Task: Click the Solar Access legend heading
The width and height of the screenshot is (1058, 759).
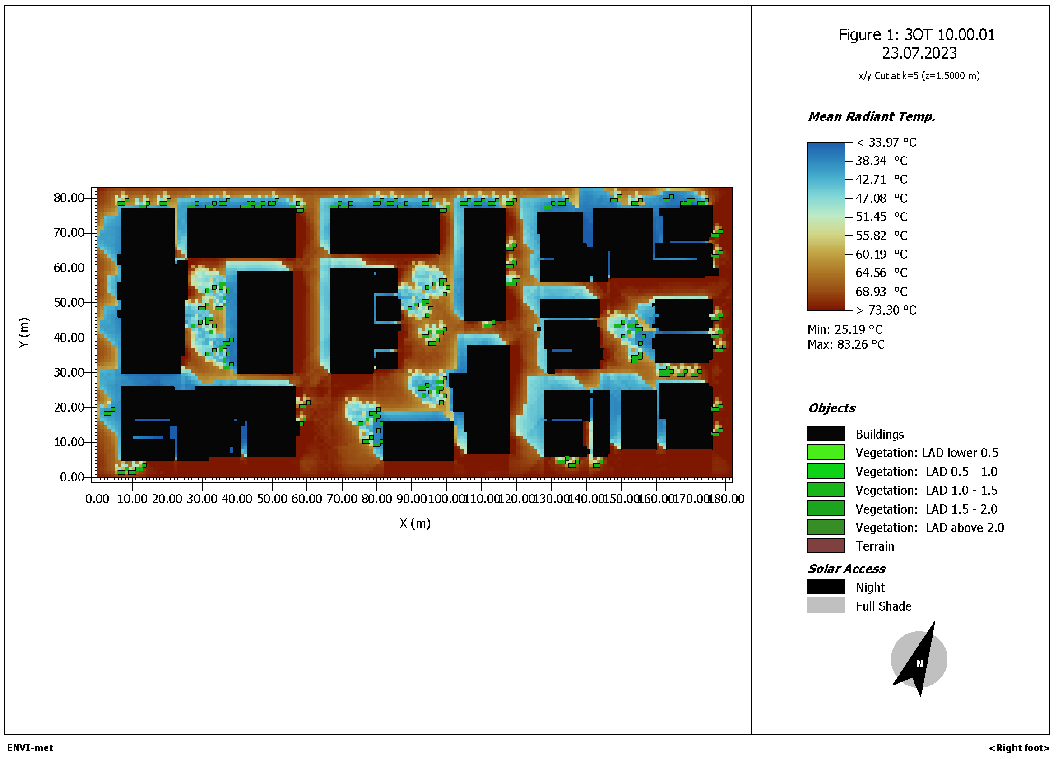Action: coord(846,569)
